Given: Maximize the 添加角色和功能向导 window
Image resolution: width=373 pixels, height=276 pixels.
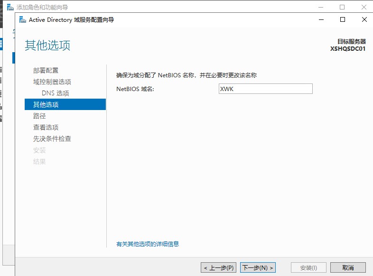Looking at the screenshot, I should (342, 7).
